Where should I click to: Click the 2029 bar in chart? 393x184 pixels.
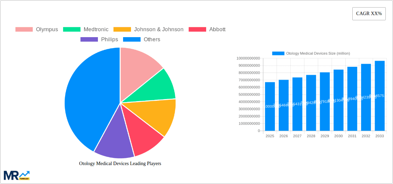coord(325,101)
